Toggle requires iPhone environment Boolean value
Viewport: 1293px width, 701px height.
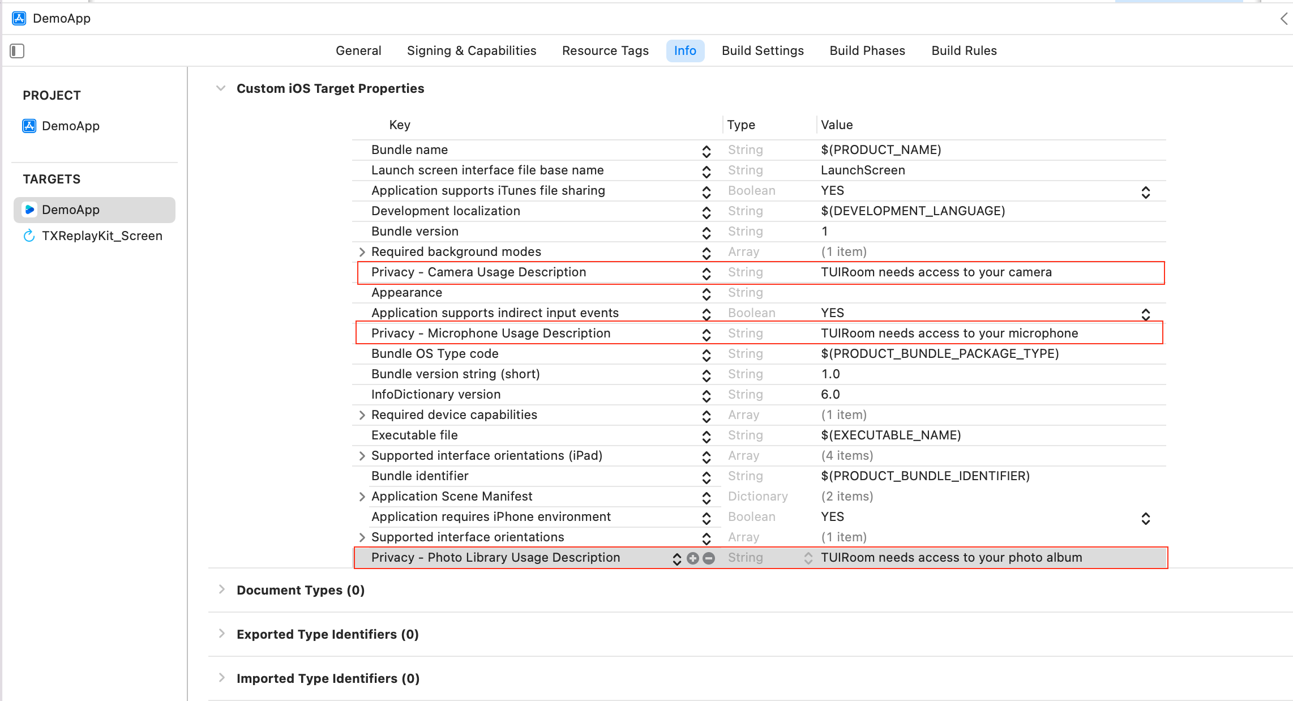click(x=1145, y=518)
